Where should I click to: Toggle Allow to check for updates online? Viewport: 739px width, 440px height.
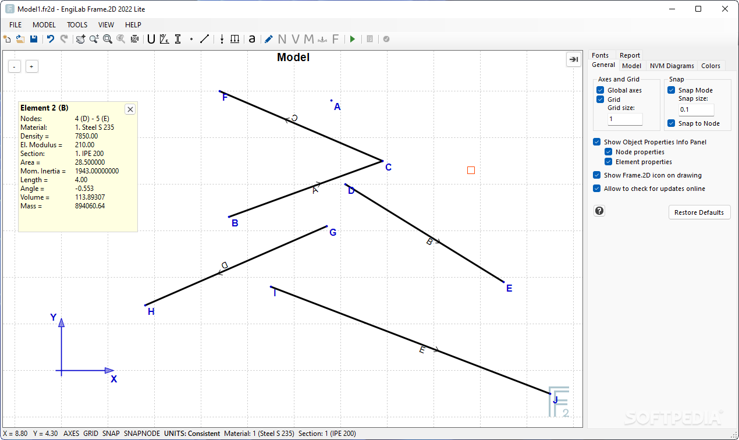pyautogui.click(x=597, y=189)
